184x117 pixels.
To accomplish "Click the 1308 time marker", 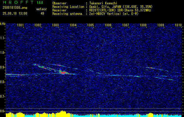I will click(143, 25).
